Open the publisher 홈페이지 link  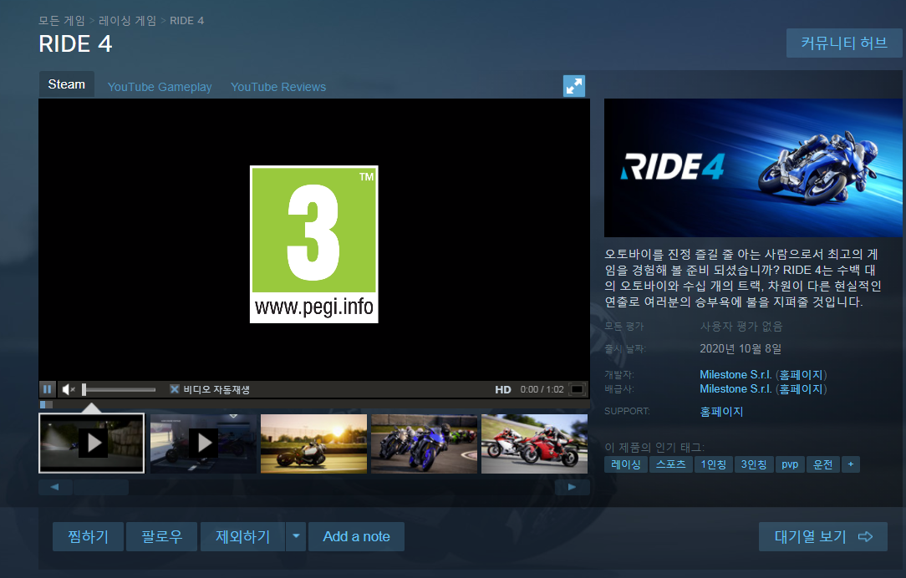pos(800,389)
